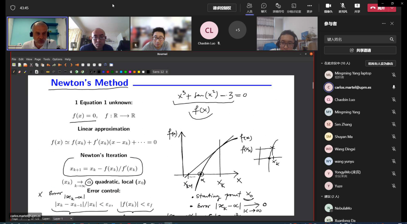Click the +5 more participants tile
The width and height of the screenshot is (407, 224).
point(237,30)
